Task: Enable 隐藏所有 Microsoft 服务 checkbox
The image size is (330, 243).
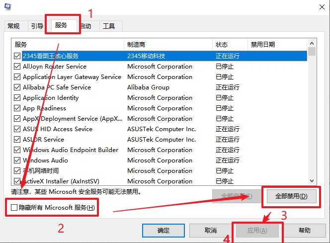Action: pyautogui.click(x=14, y=207)
